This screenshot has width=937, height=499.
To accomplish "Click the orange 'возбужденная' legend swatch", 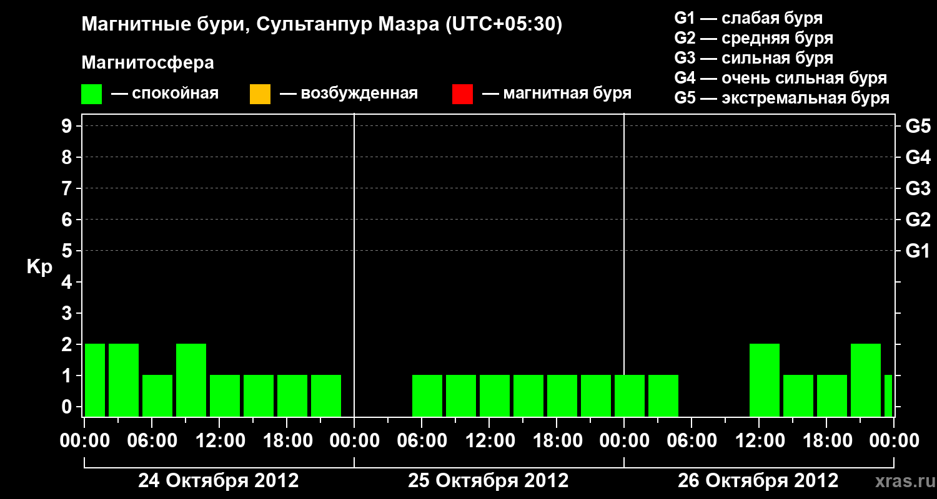I will [260, 94].
